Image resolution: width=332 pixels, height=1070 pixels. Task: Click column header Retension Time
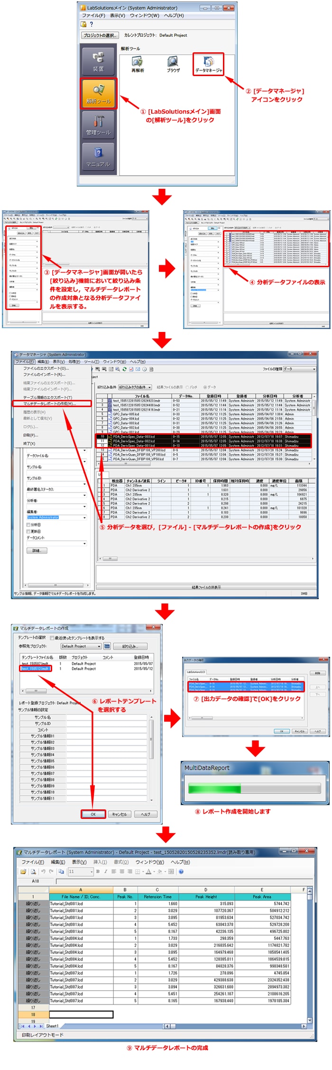[157, 897]
